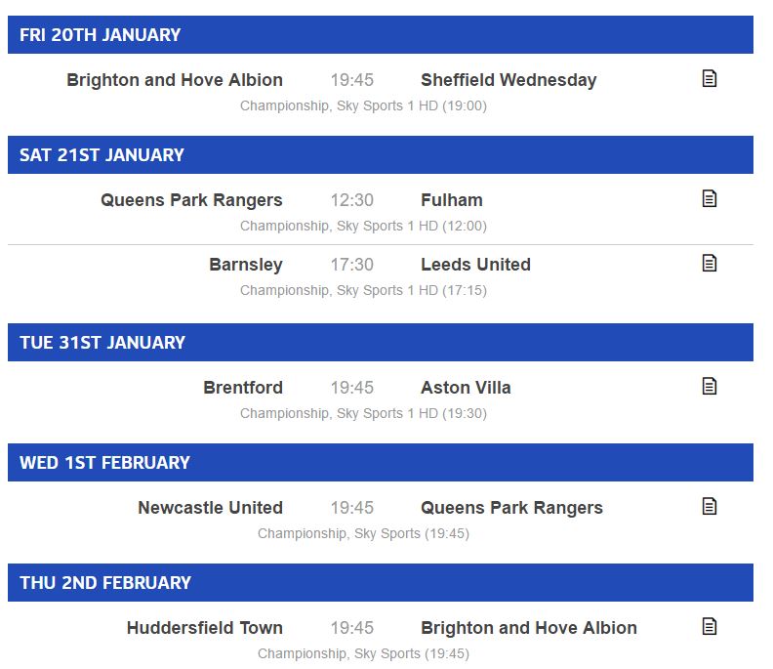Open match details icon for Brighton vs Sheffield Wednesday
Screen dimensions: 773x669
pyautogui.click(x=709, y=78)
